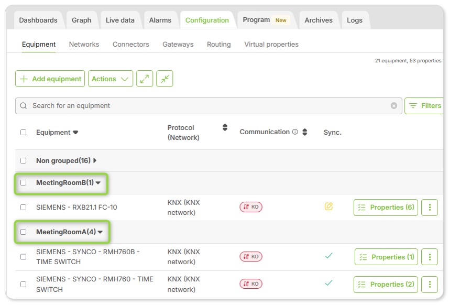Clear the equipment search field
The height and width of the screenshot is (305, 449).
[x=394, y=106]
